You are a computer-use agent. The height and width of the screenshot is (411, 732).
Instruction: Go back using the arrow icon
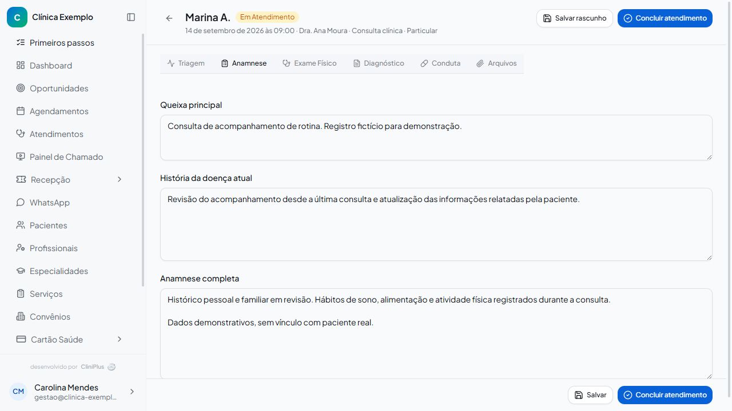[169, 18]
